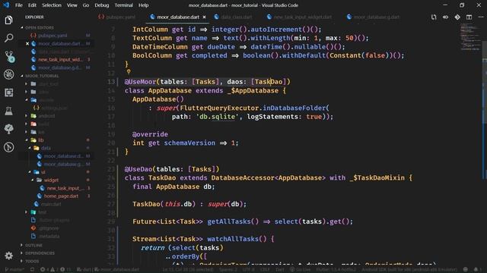The width and height of the screenshot is (487, 273).
Task: Open the Extensions view in activity bar
Action: coord(8,93)
